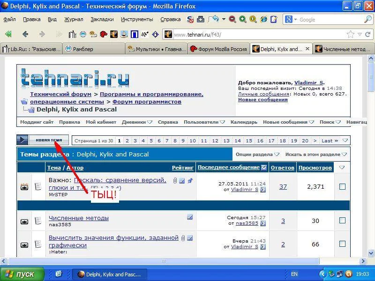Click the horizontal scrollbar thumb
The height and width of the screenshot is (281, 375).
[x=164, y=261]
